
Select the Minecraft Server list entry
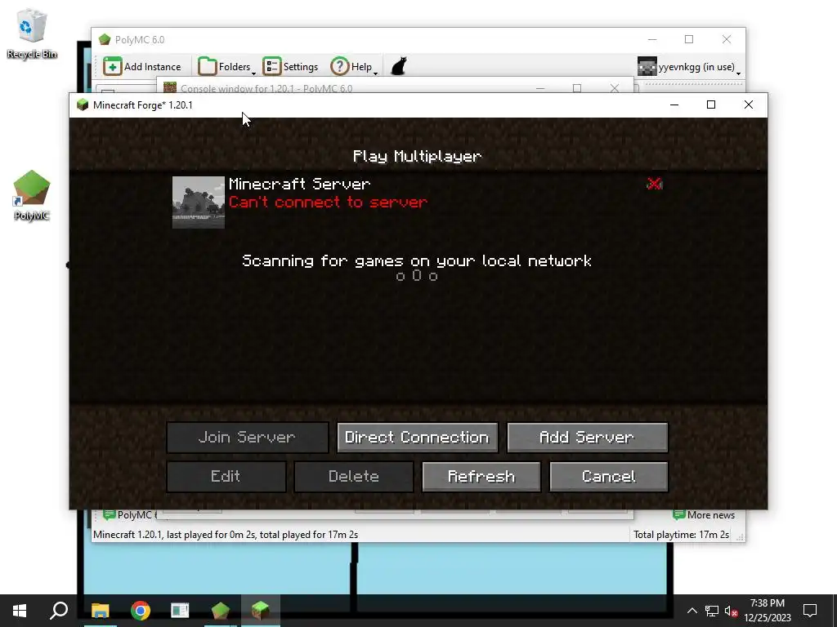(x=418, y=202)
